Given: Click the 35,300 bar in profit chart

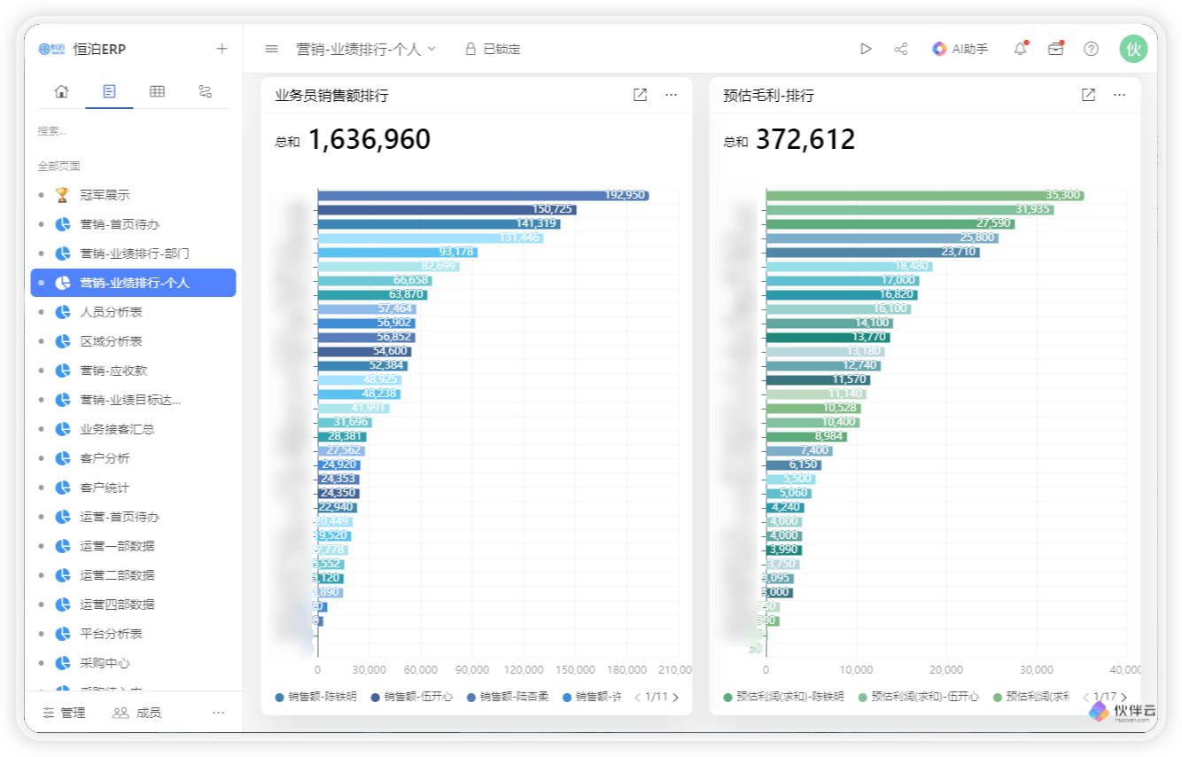Looking at the screenshot, I should point(925,195).
